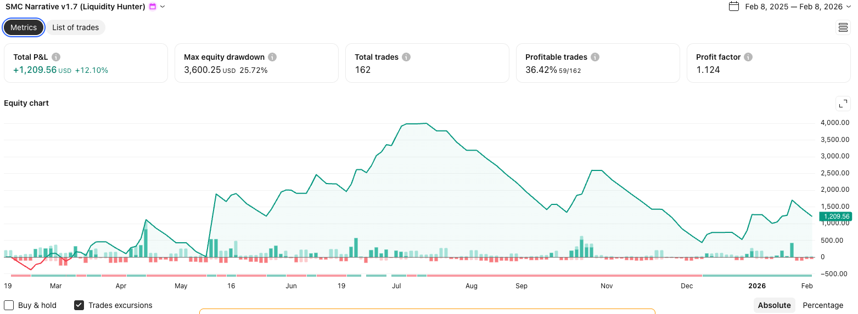Click the info icon next to Profit factor

(x=748, y=57)
